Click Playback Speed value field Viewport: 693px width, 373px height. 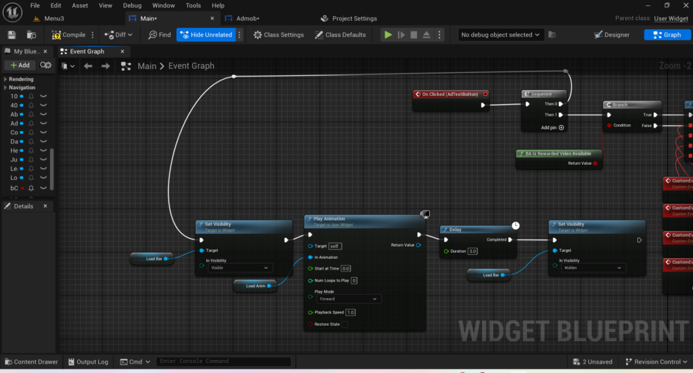(x=351, y=313)
